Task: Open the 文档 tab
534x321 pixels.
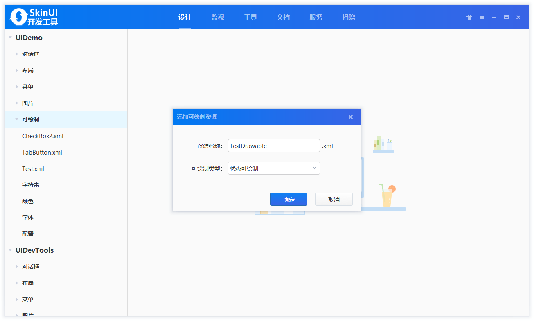Action: pyautogui.click(x=283, y=17)
